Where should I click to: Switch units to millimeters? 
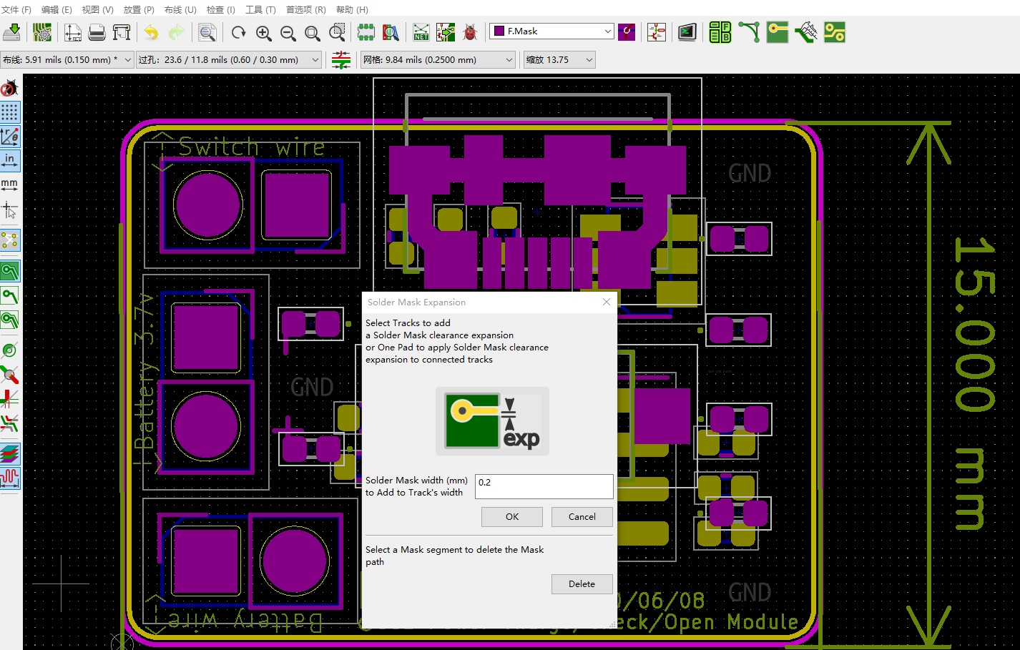9,184
